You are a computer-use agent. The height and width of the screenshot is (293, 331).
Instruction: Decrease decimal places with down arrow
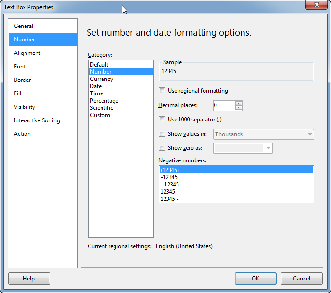point(238,108)
